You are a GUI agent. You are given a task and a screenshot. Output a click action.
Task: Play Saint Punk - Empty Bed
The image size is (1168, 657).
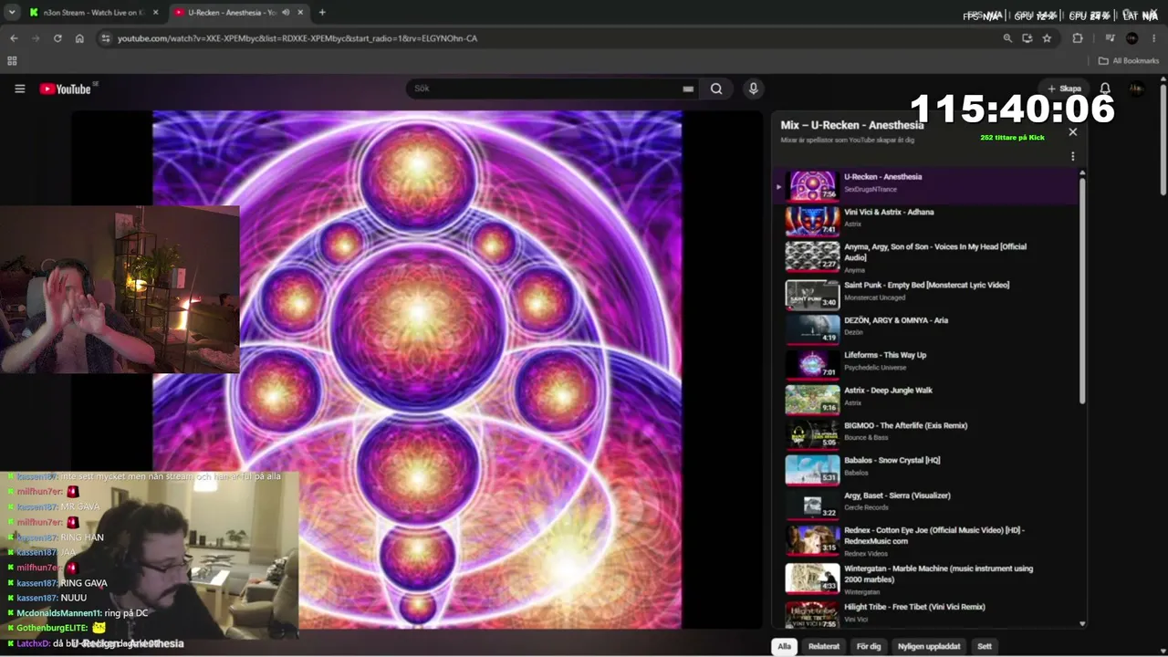click(926, 294)
